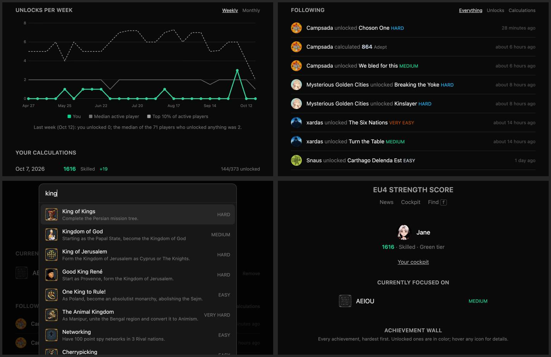551x357 pixels.
Task: Click Mysterious Golden Cities avatar beside Breaking the Yoke
Action: 296,85
